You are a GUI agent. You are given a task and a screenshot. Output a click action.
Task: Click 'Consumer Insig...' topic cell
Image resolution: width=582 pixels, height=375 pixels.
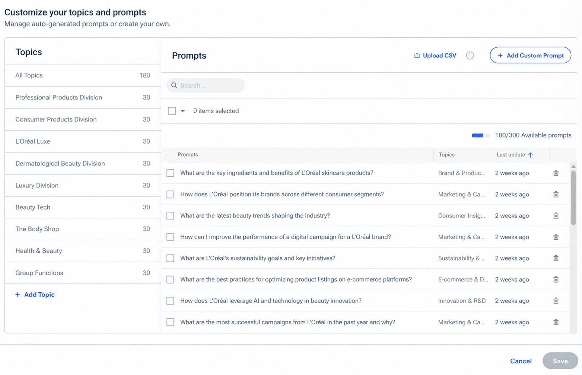click(462, 215)
